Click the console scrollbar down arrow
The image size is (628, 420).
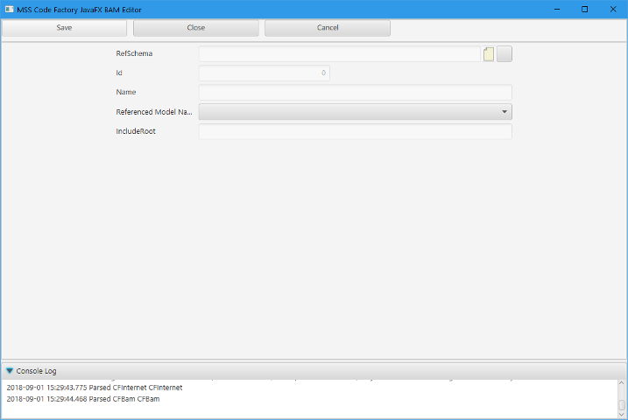(x=622, y=415)
